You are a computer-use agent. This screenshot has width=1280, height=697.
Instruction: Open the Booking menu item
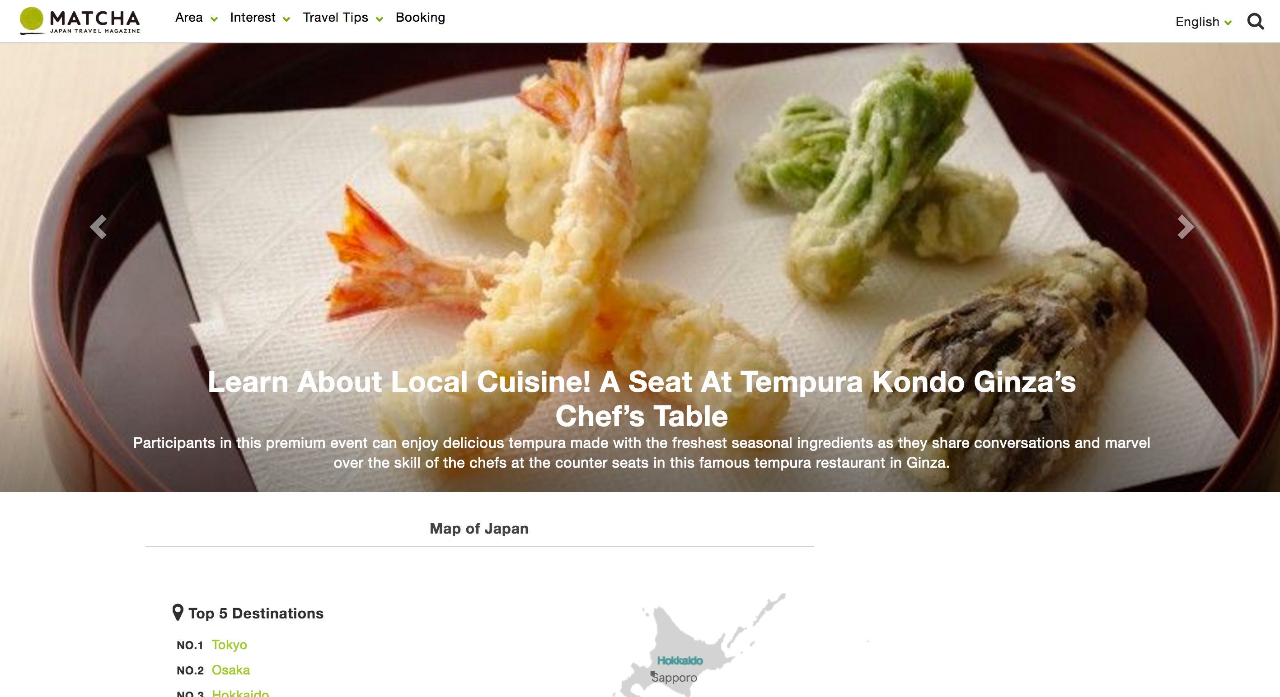[420, 18]
